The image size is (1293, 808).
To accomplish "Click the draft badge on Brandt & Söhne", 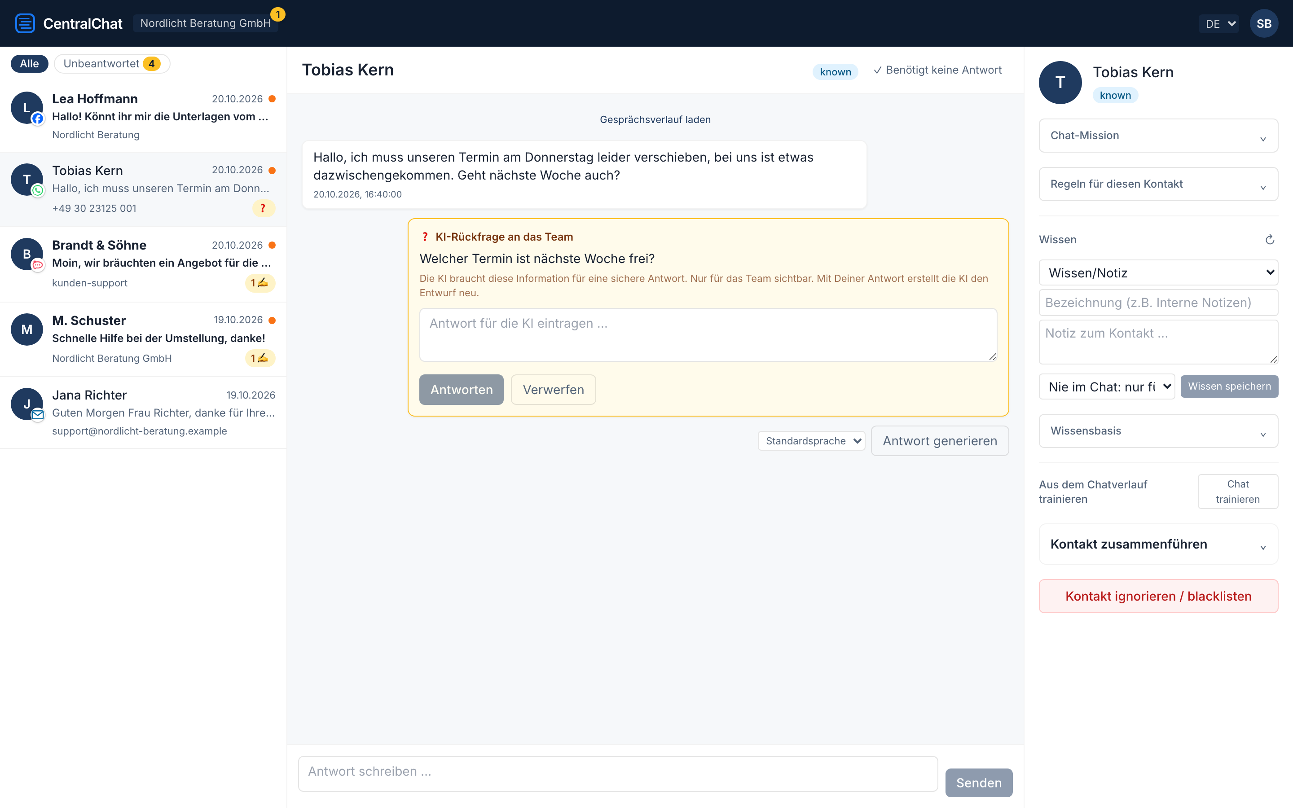I will tap(260, 283).
